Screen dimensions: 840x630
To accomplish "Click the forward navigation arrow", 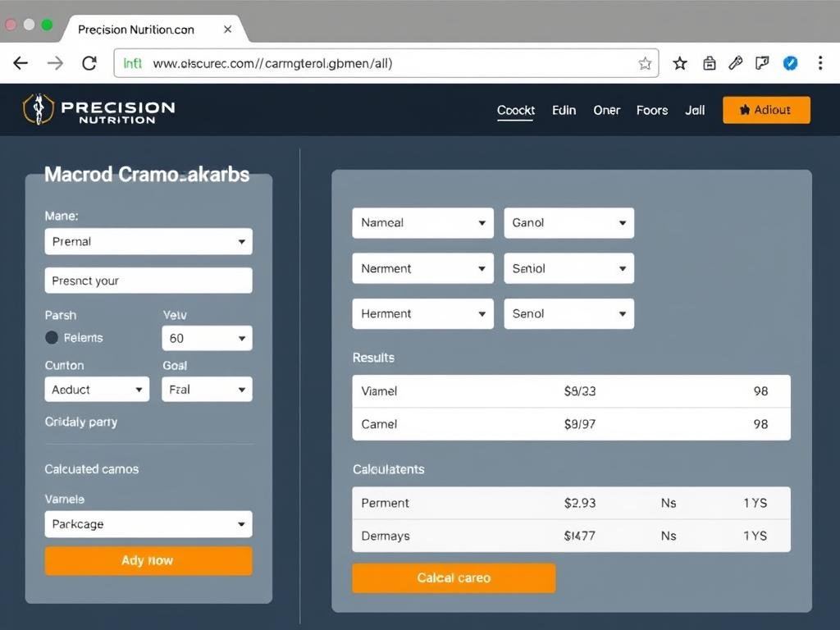I will [54, 62].
